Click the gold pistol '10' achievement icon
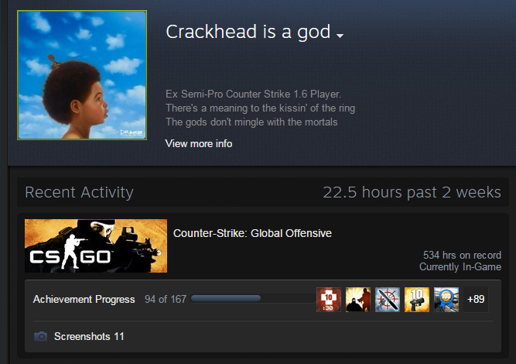 (x=417, y=300)
